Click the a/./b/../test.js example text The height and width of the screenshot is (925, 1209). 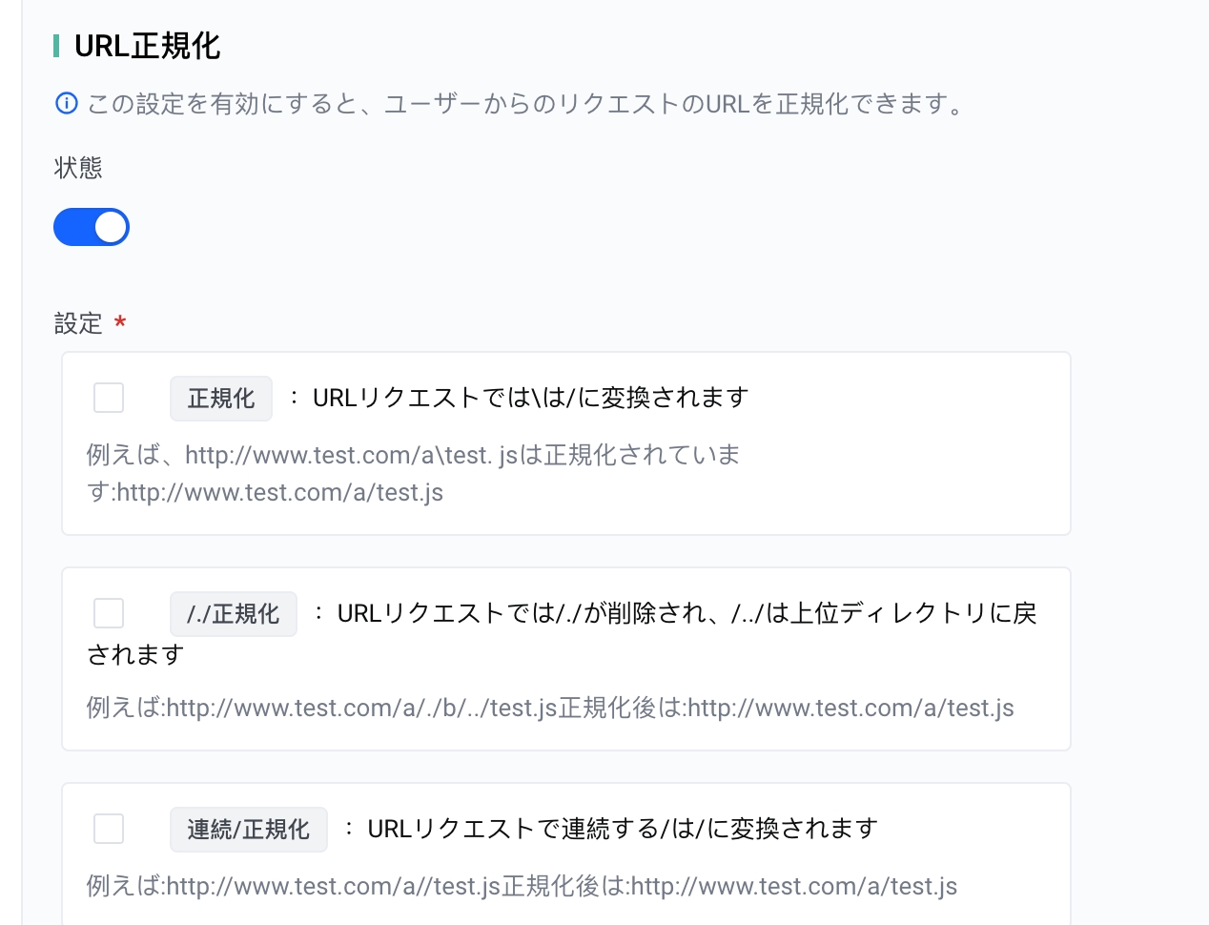click(549, 708)
